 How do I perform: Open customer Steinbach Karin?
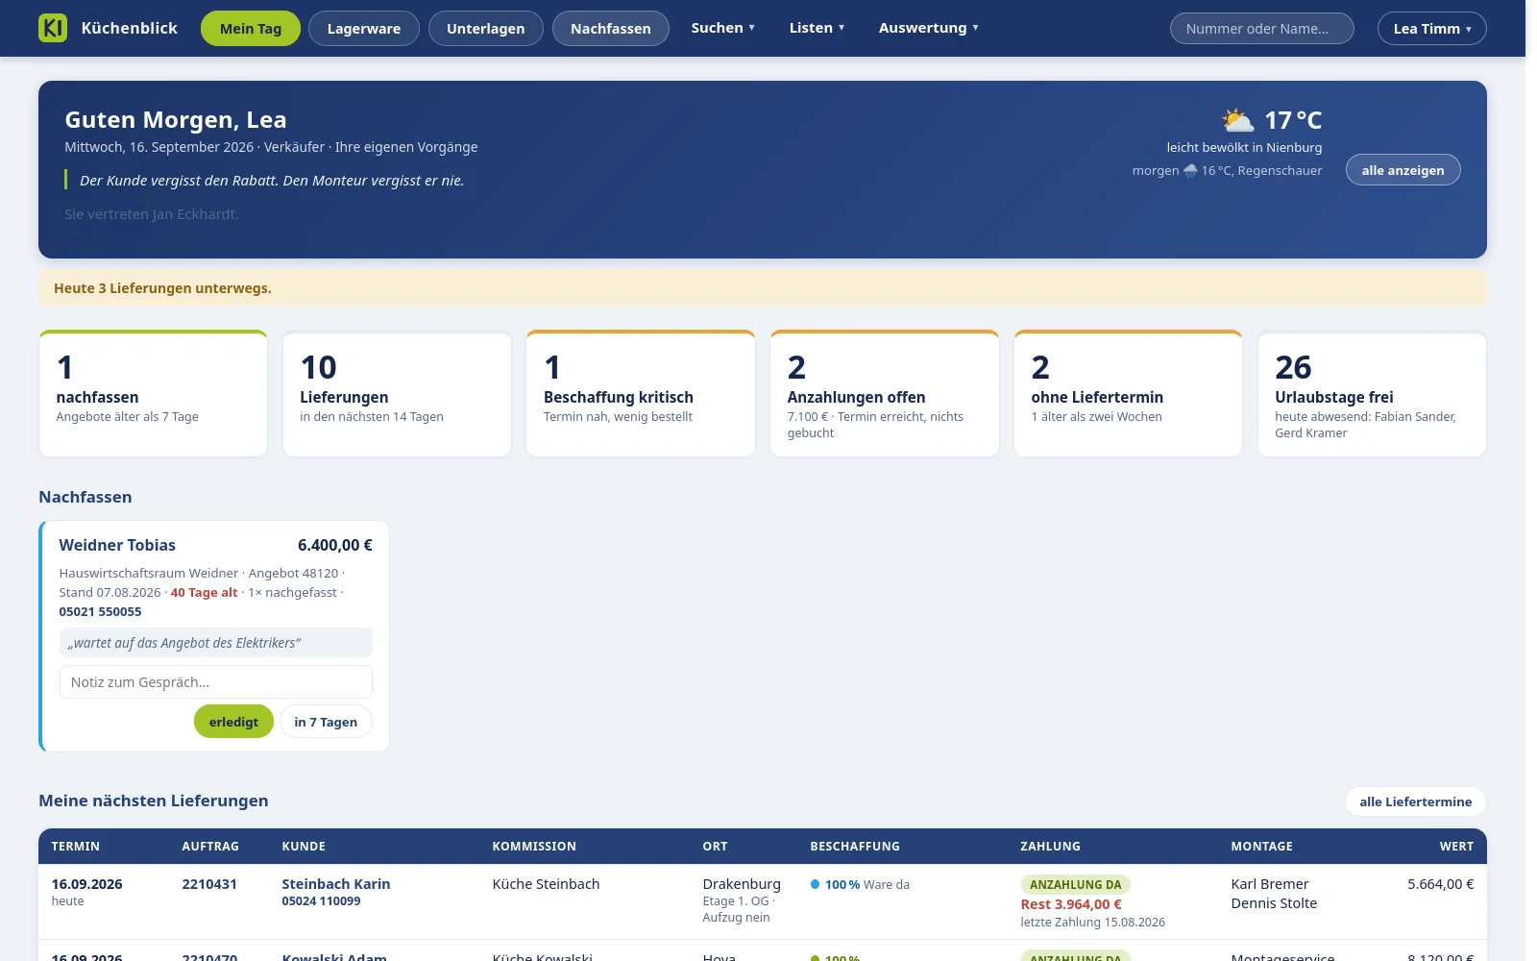tap(336, 884)
